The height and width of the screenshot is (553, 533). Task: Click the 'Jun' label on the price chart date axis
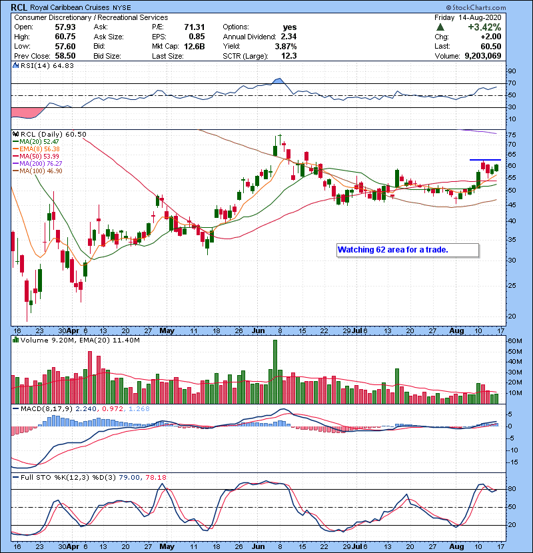pos(259,331)
